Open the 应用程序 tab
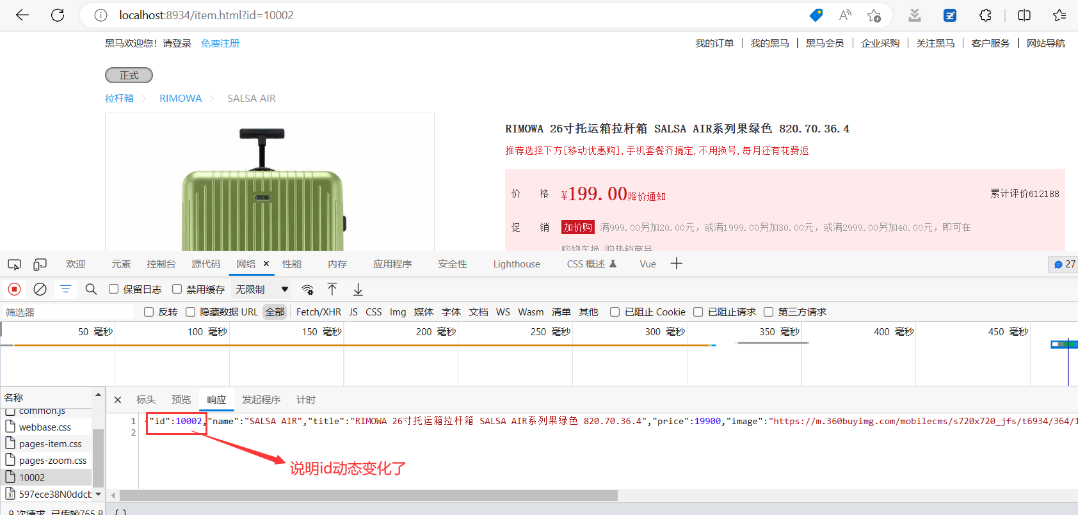The image size is (1078, 515). pos(392,264)
